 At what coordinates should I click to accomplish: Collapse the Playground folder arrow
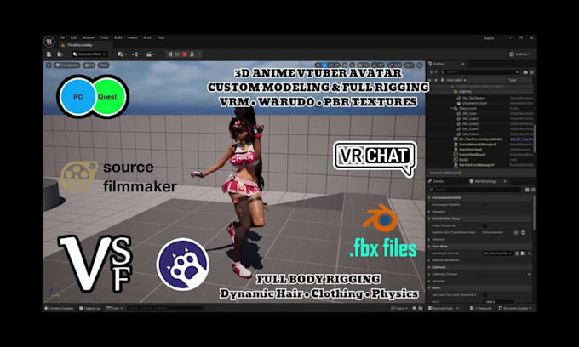[x=451, y=108]
